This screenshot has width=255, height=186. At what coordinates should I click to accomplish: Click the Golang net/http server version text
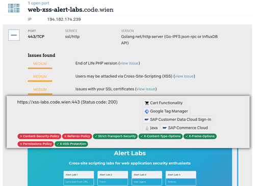(x=169, y=40)
